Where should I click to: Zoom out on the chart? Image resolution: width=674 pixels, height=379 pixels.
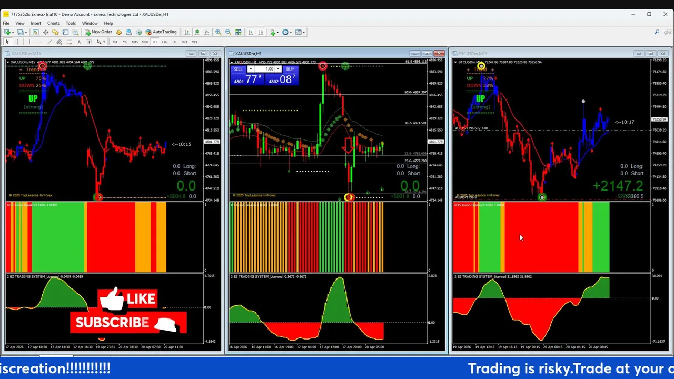click(228, 32)
